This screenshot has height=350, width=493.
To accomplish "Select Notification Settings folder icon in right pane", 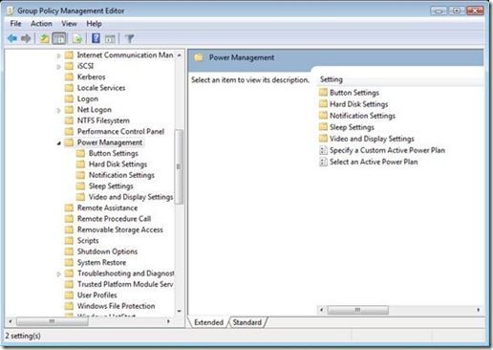I will click(323, 116).
